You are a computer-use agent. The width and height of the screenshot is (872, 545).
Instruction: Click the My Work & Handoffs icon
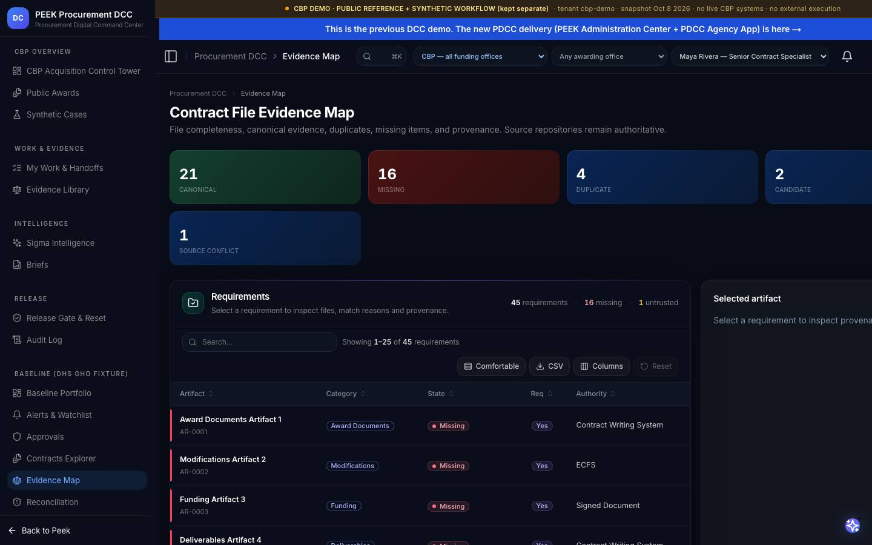[x=17, y=168]
